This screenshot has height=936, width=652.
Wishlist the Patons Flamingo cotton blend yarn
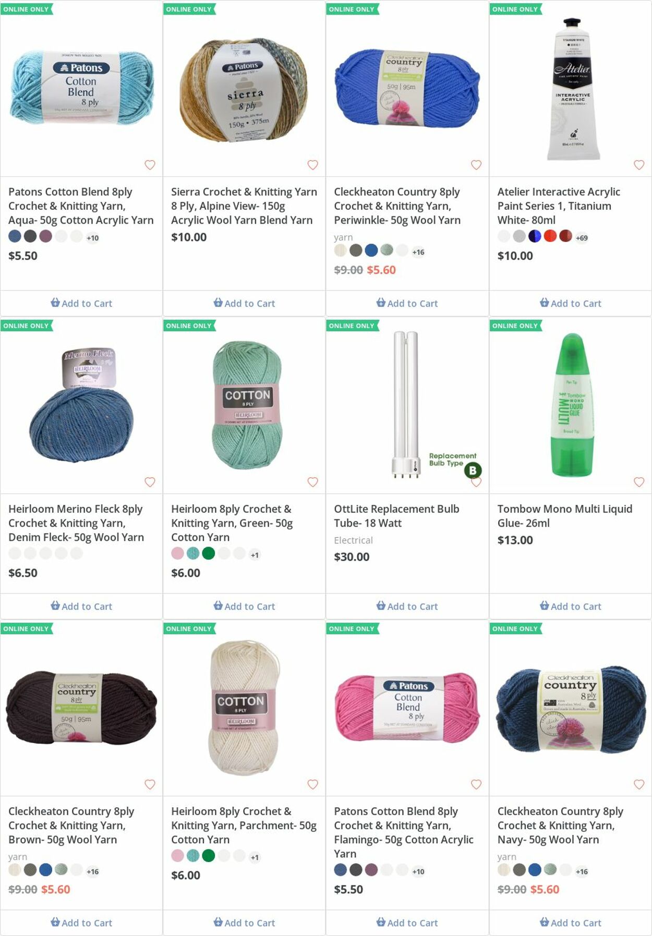[476, 784]
